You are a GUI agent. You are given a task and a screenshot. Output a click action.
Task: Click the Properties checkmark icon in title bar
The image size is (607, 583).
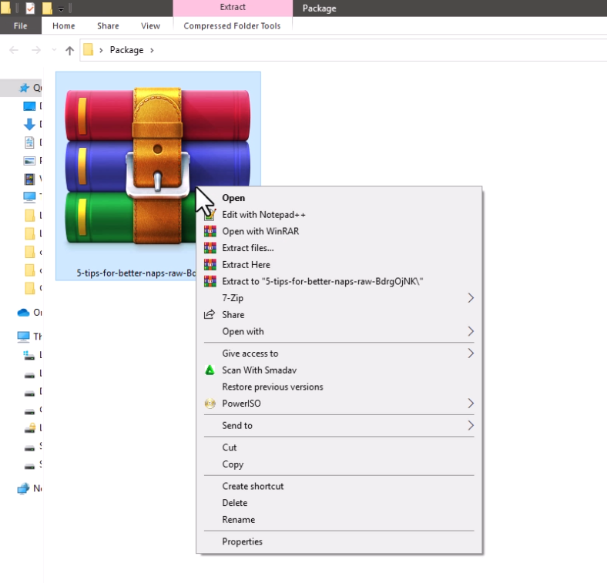pos(30,8)
